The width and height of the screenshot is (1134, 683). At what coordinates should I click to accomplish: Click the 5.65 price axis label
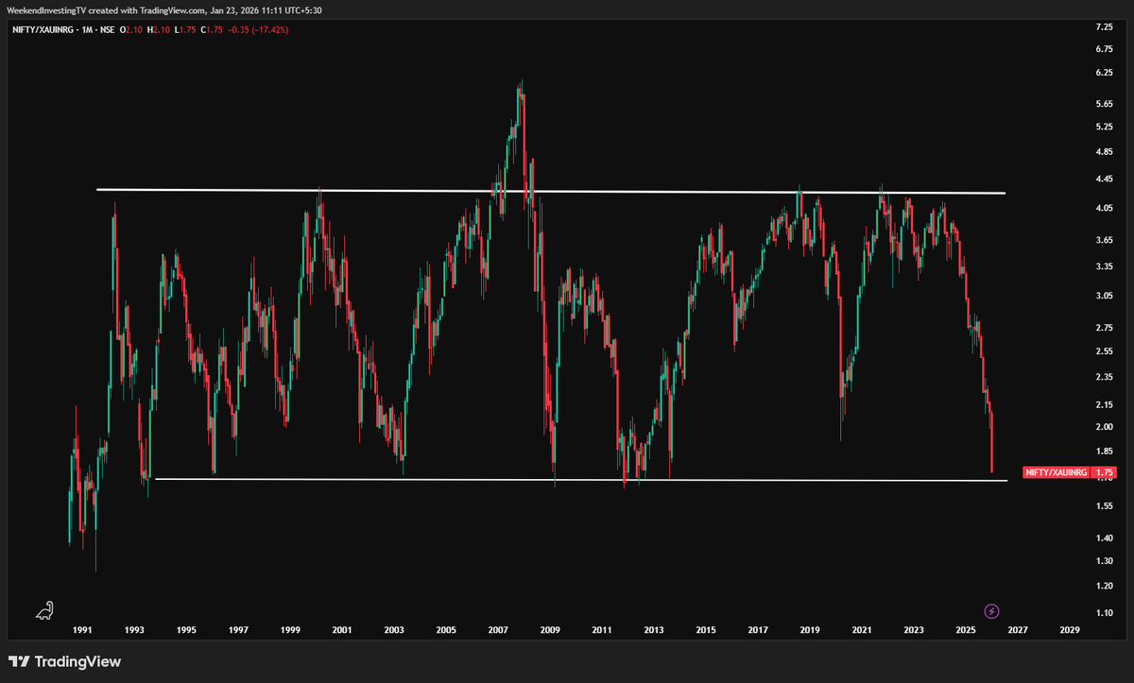pos(1105,104)
